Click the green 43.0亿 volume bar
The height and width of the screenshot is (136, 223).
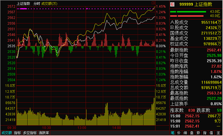[188, 12]
